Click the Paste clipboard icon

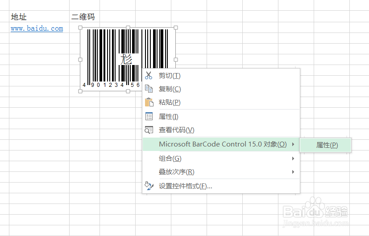149,102
